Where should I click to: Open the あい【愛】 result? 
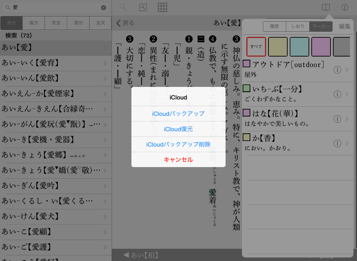(56, 48)
